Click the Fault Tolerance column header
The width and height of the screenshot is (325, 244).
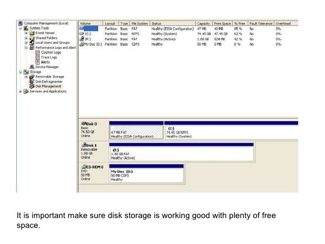click(x=261, y=23)
